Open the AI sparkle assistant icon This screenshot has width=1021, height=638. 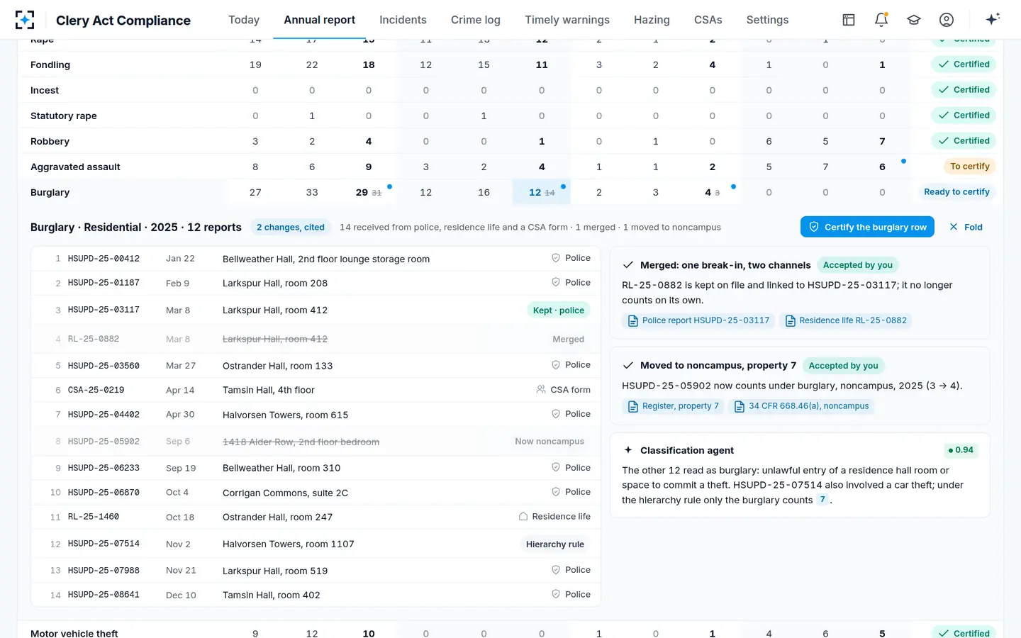point(993,19)
